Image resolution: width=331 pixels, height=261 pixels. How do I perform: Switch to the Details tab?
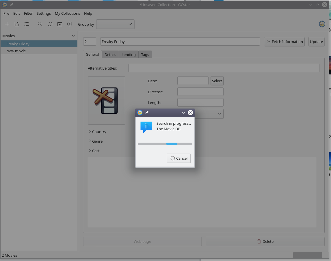point(110,55)
